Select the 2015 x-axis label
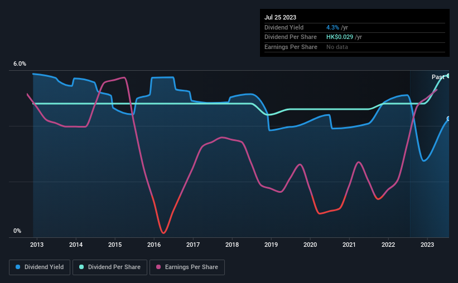Viewport: 458px width, 283px height. point(115,245)
